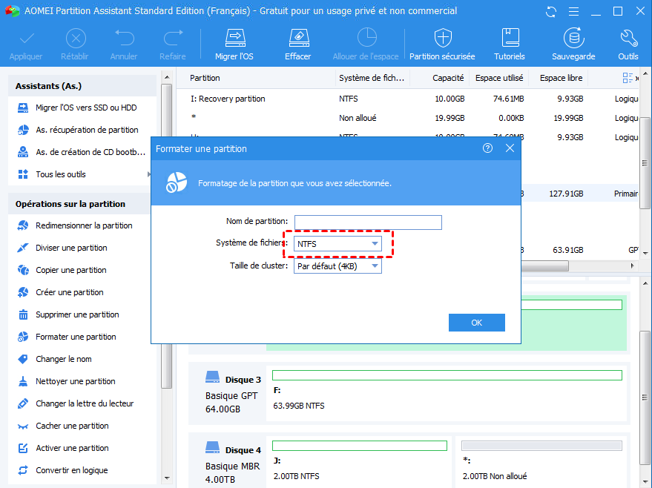Image resolution: width=652 pixels, height=488 pixels.
Task: Toggle the column view icon in table header
Action: point(628,78)
